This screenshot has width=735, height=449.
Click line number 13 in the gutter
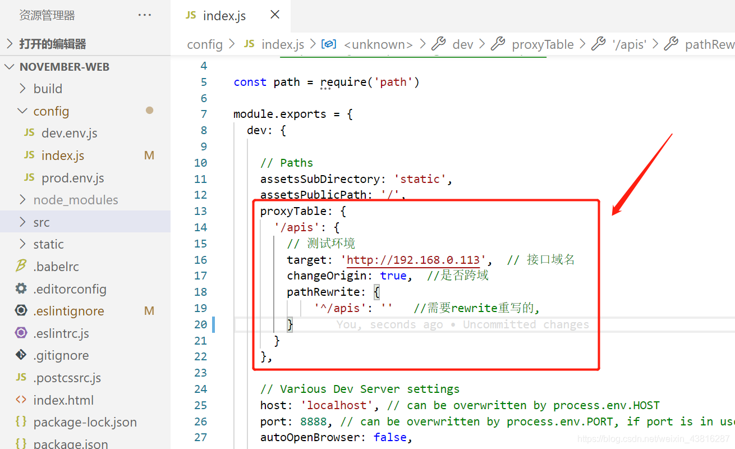(201, 211)
